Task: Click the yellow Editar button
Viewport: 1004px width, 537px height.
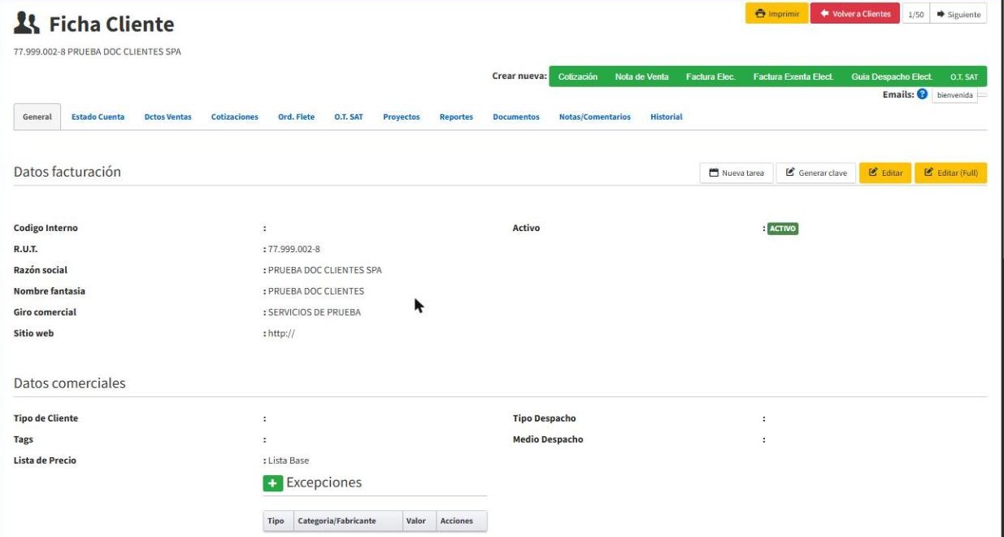Action: tap(885, 172)
